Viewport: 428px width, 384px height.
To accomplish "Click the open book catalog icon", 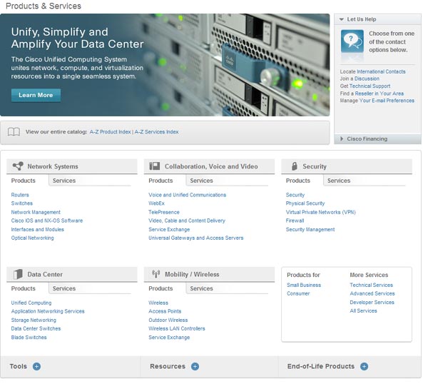I will (14, 132).
